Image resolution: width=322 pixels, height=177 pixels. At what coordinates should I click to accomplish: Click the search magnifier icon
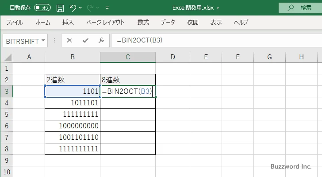[x=291, y=8]
